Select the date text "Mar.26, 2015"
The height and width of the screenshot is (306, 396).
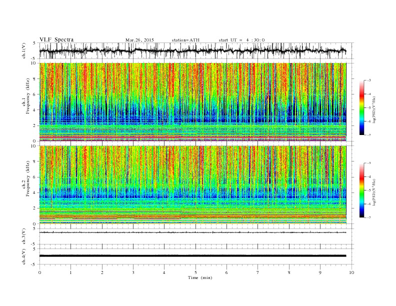[139, 40]
